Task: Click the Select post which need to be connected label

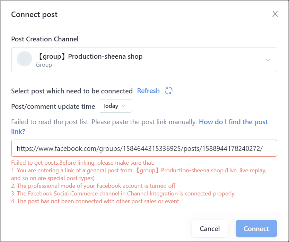Action: pyautogui.click(x=72, y=91)
